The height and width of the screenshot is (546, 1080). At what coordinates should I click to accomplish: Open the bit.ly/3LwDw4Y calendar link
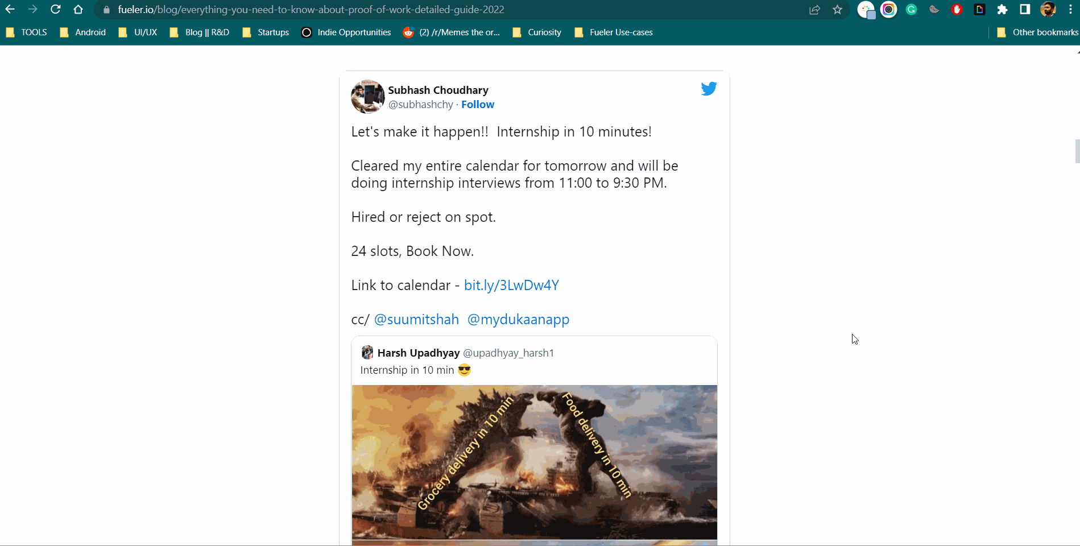[511, 285]
